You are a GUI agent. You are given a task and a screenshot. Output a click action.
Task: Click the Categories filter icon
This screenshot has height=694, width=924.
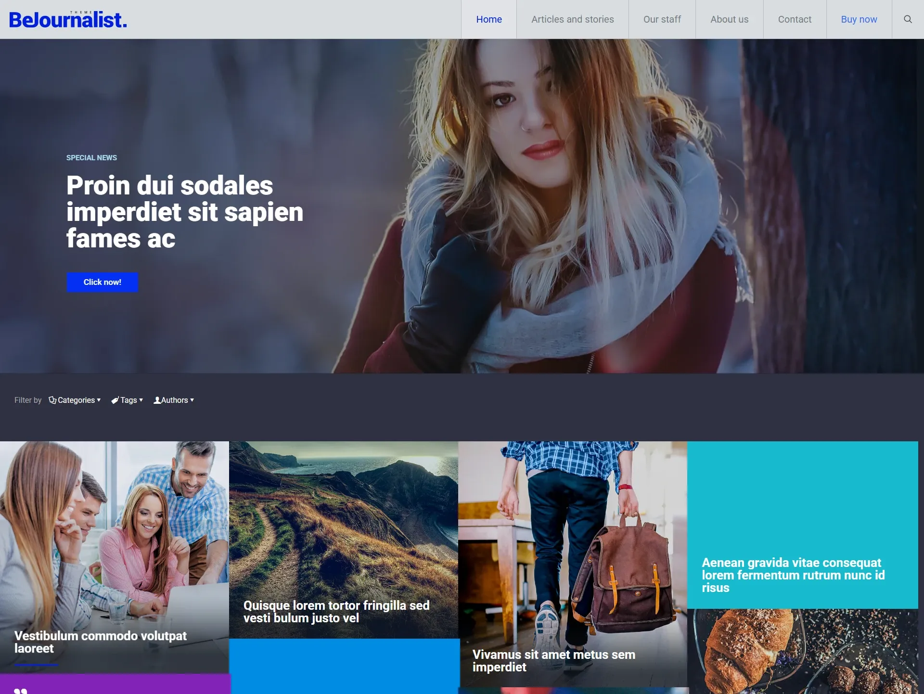52,400
